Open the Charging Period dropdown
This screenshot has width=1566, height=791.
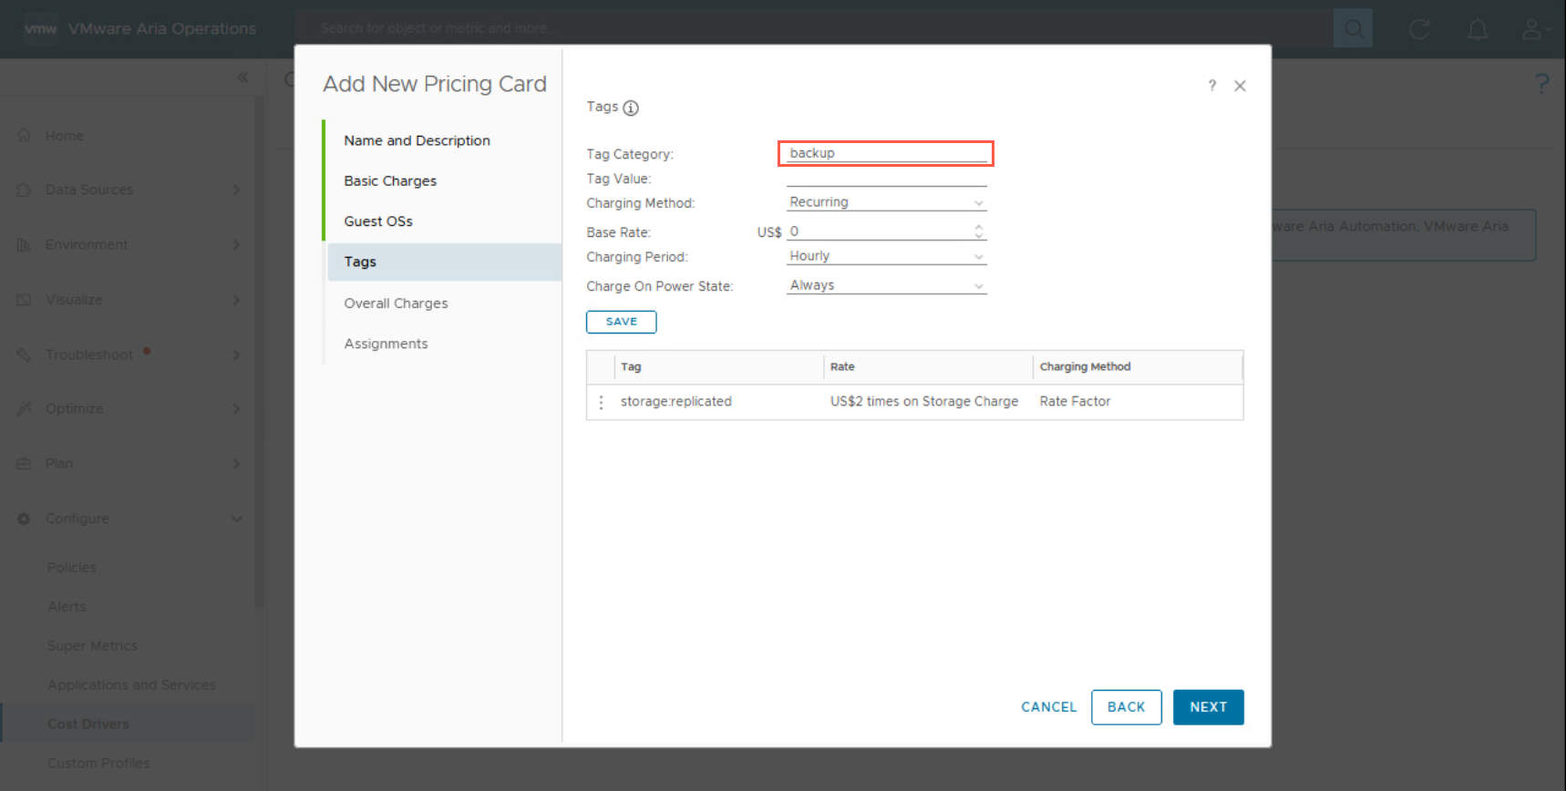pos(886,256)
